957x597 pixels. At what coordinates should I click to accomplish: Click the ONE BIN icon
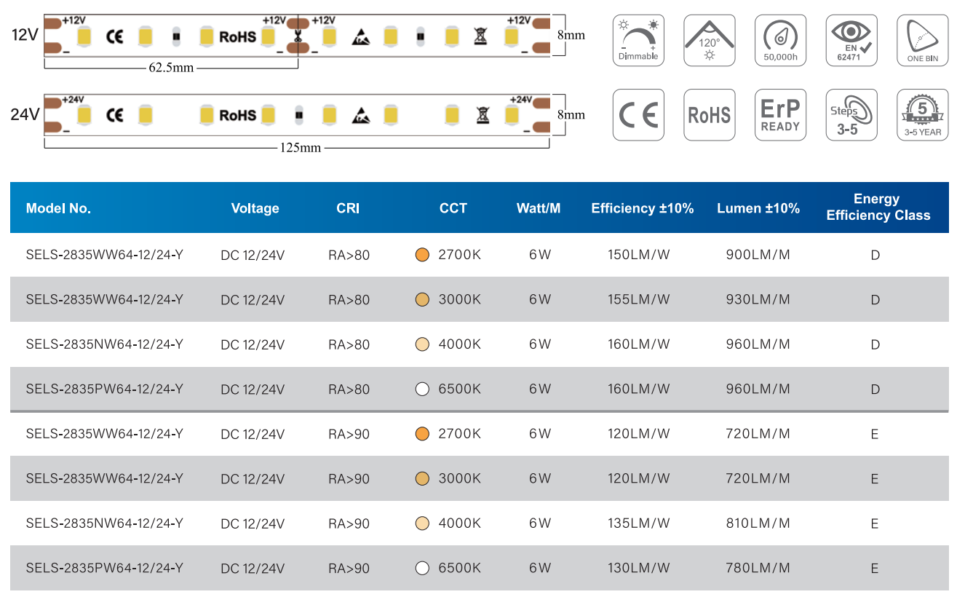click(923, 40)
